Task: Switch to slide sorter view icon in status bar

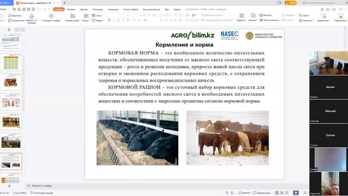Action: pyautogui.click(x=282, y=193)
